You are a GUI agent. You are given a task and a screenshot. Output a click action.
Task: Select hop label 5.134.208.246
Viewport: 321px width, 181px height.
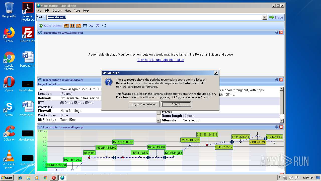(x=240, y=137)
